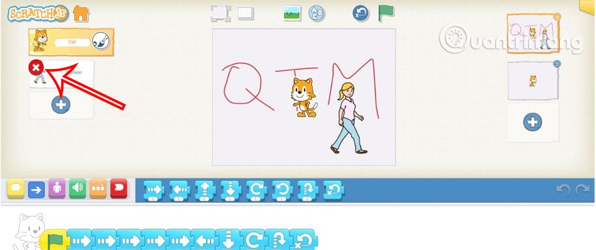Add a new character with plus button
The height and width of the screenshot is (250, 596).
click(x=61, y=104)
